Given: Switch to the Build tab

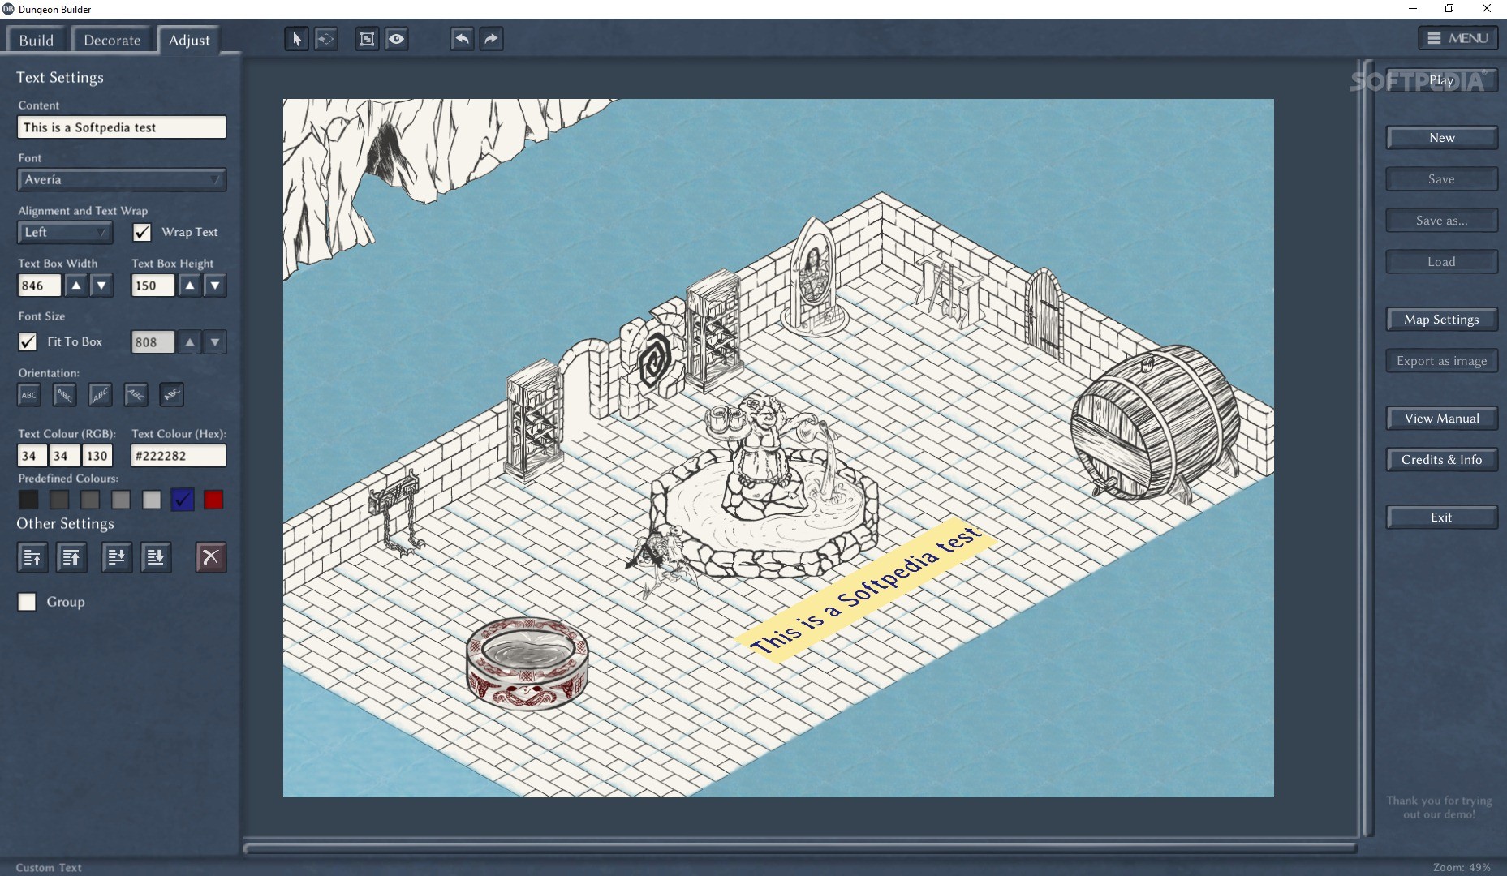Looking at the screenshot, I should [37, 40].
